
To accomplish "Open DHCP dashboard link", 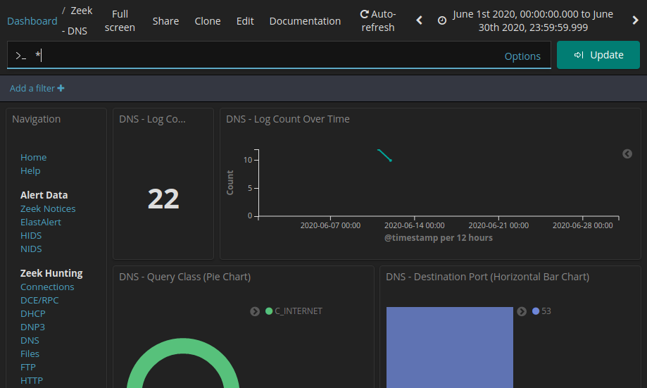I will [x=33, y=313].
